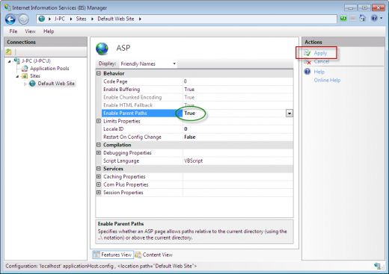
Task: Refresh page using green toolbar icon
Action: click(x=343, y=19)
